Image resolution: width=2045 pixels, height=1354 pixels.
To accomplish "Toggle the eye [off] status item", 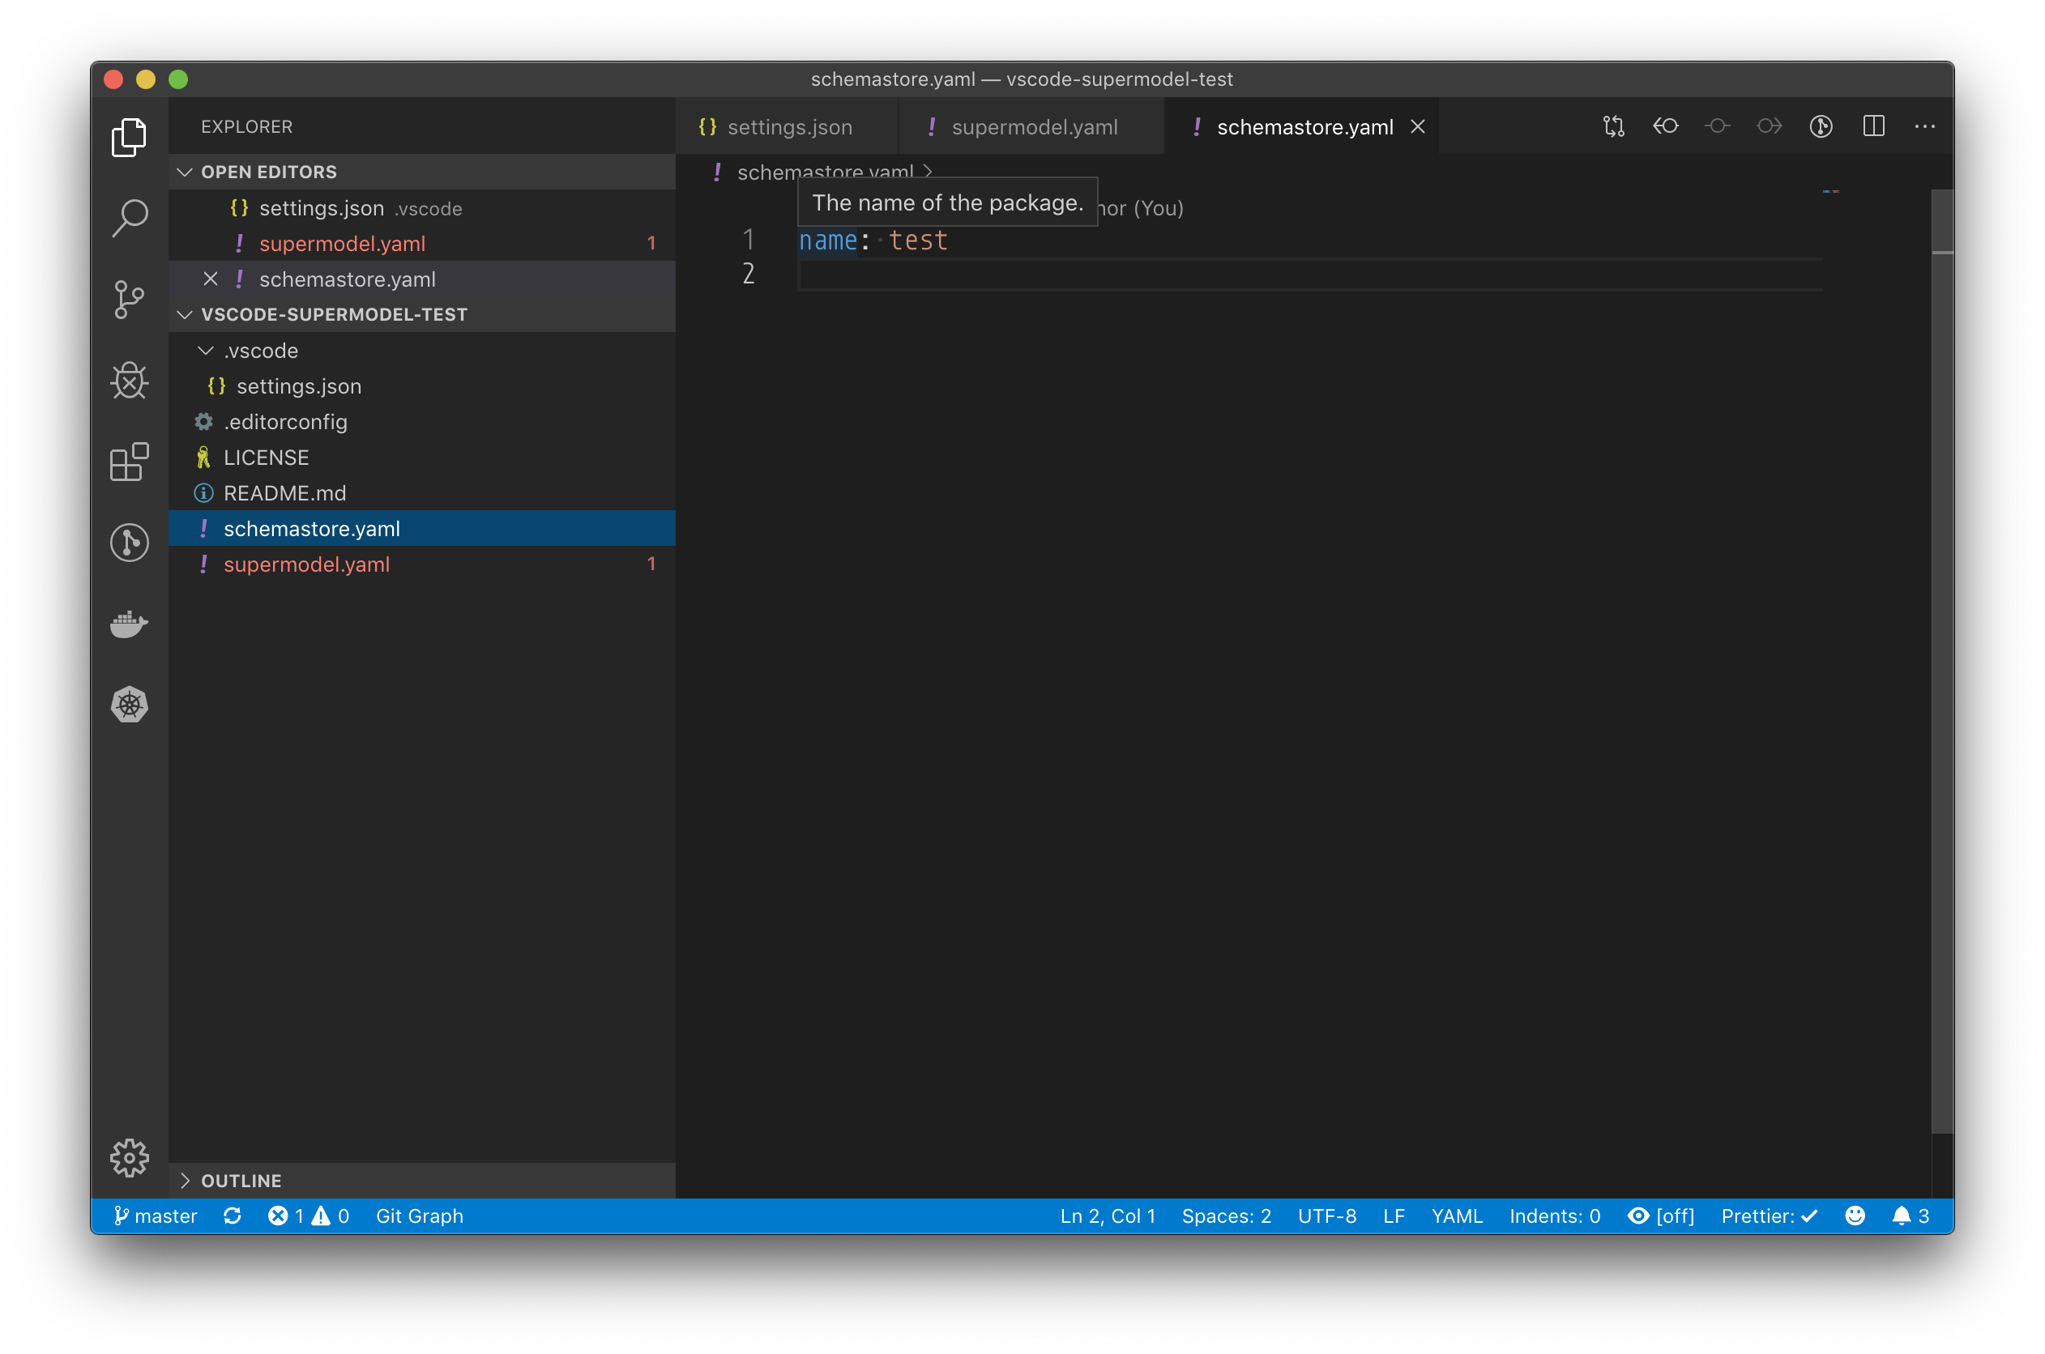I will 1660,1216.
